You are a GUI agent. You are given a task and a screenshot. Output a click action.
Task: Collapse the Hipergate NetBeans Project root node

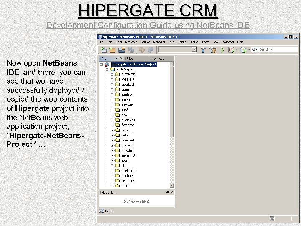pos(102,64)
